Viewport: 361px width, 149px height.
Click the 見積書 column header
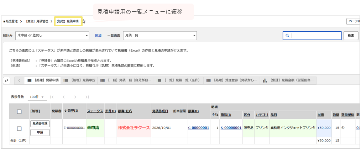point(56,111)
